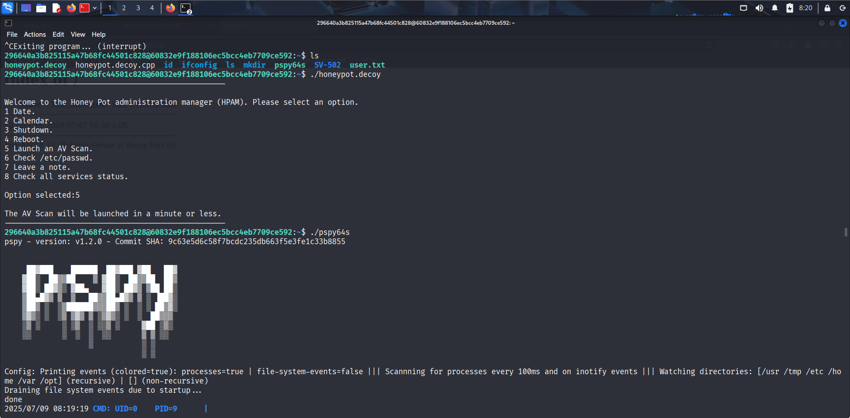Switch to workspace 3

point(138,8)
